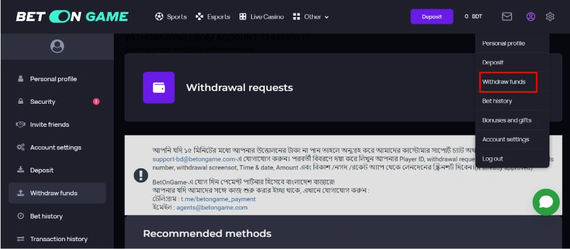
Task: Click the BetOnGame logo
Action: pyautogui.click(x=72, y=16)
